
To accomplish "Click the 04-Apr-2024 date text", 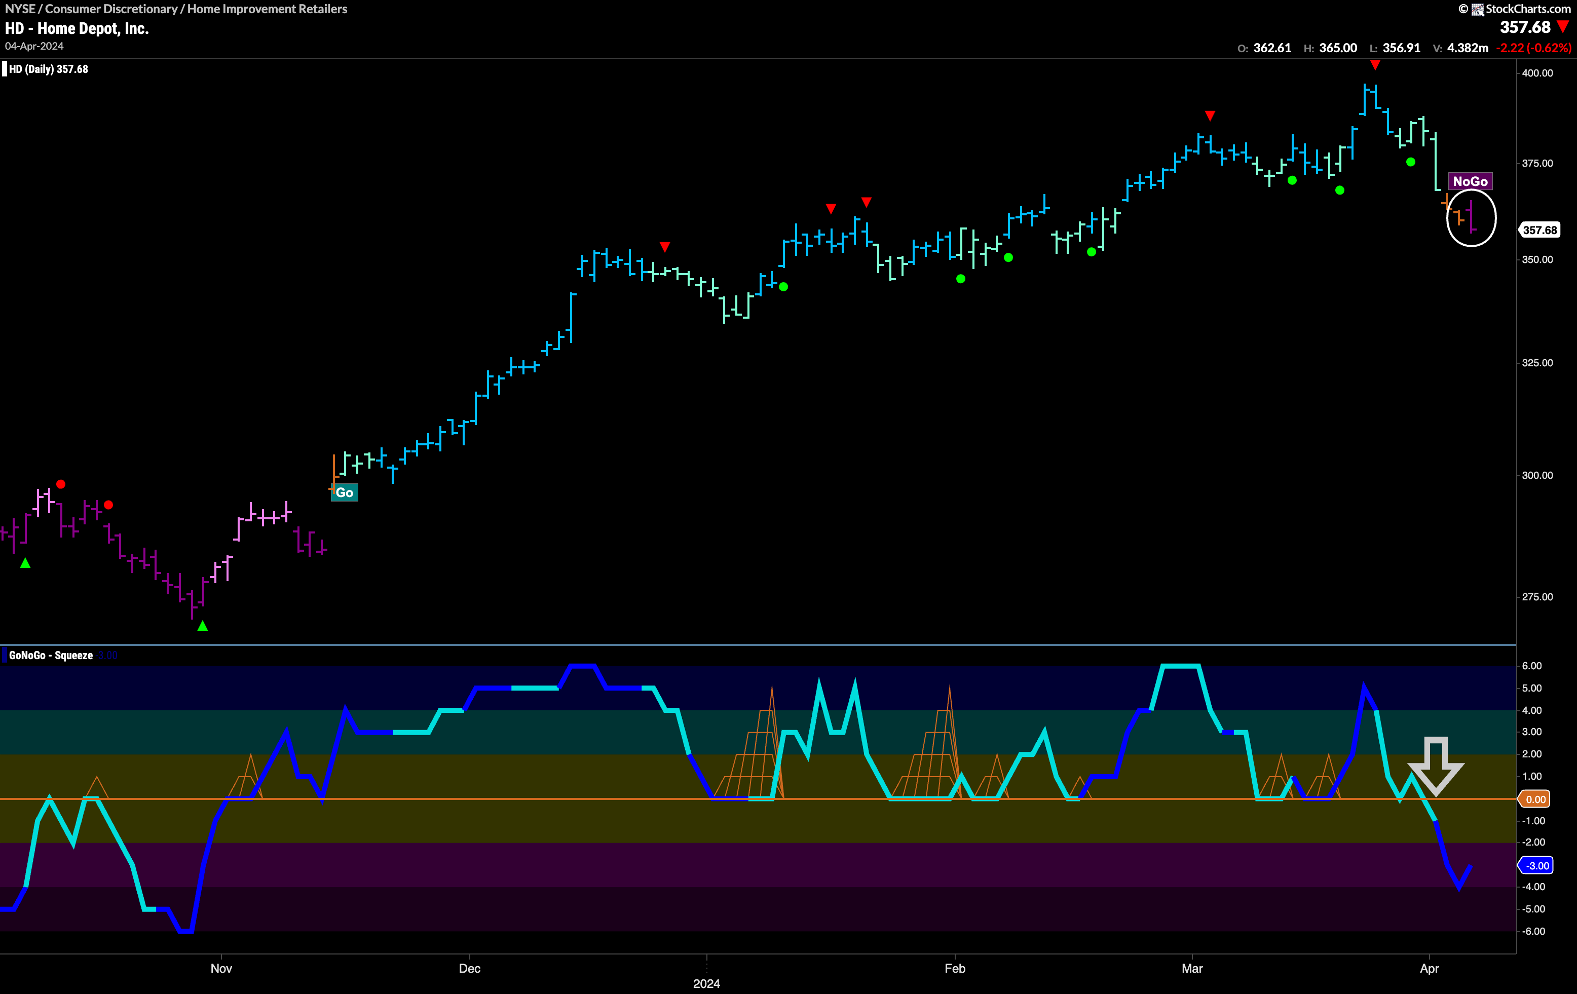I will tap(34, 46).
